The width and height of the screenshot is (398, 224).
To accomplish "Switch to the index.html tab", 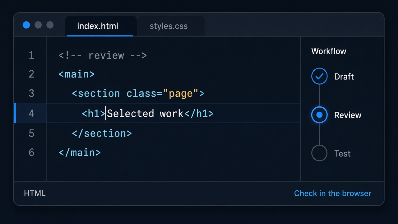I will 101,26.
